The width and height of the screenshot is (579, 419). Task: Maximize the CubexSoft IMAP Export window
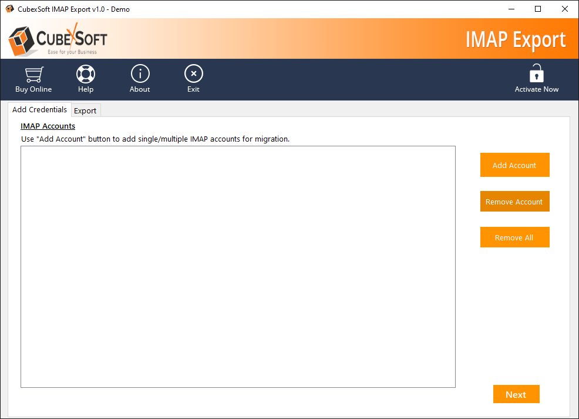538,9
